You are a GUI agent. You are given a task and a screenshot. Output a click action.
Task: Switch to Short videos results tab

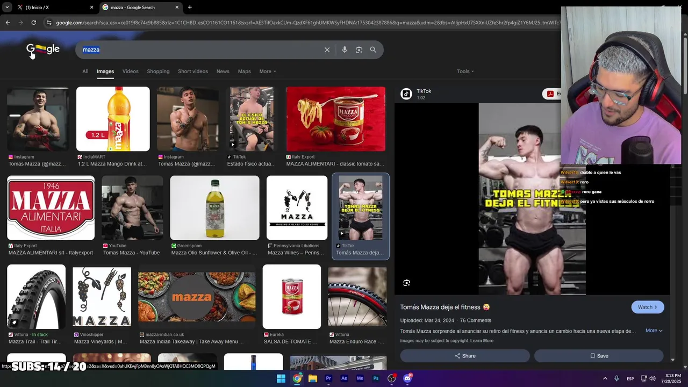click(193, 71)
